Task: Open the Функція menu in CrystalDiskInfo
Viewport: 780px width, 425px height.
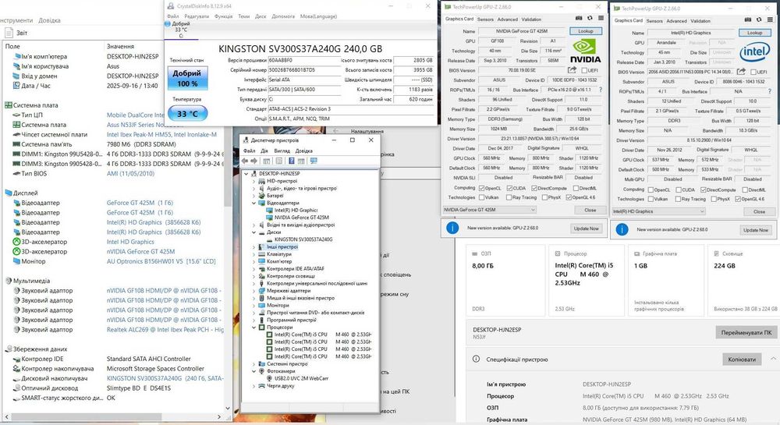Action: [223, 16]
